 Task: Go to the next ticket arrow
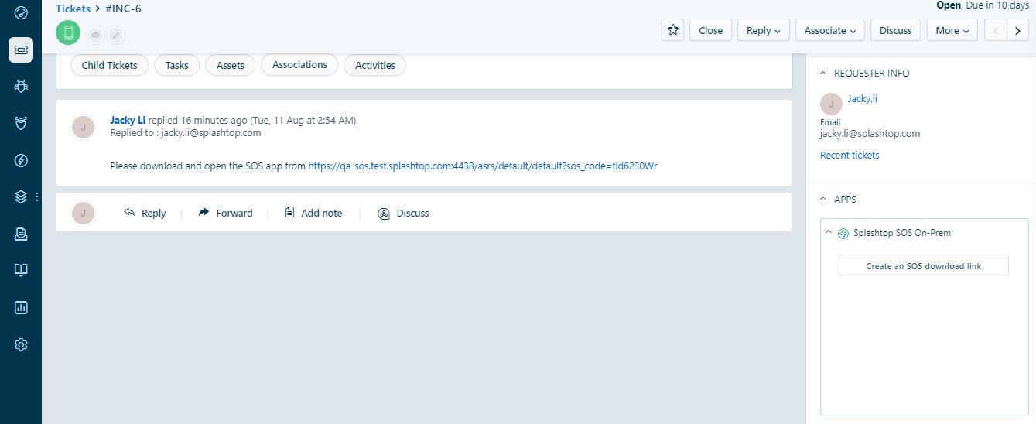point(1017,30)
